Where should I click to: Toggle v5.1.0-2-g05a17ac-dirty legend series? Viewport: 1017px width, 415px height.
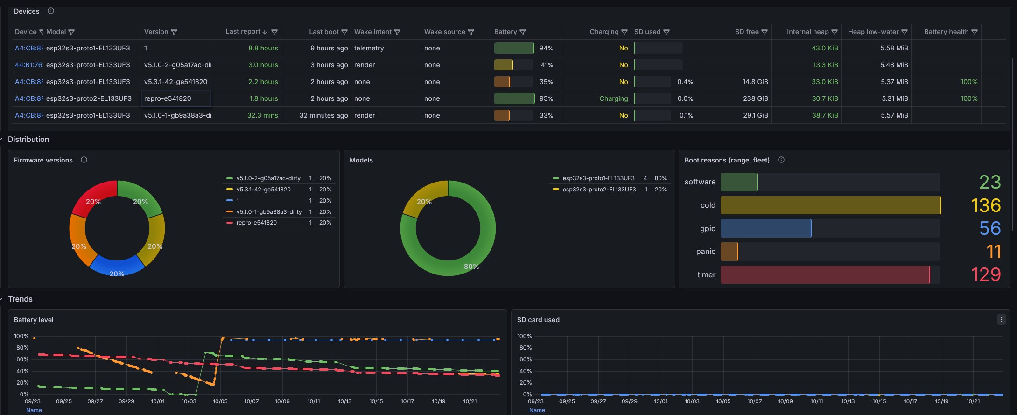click(268, 178)
